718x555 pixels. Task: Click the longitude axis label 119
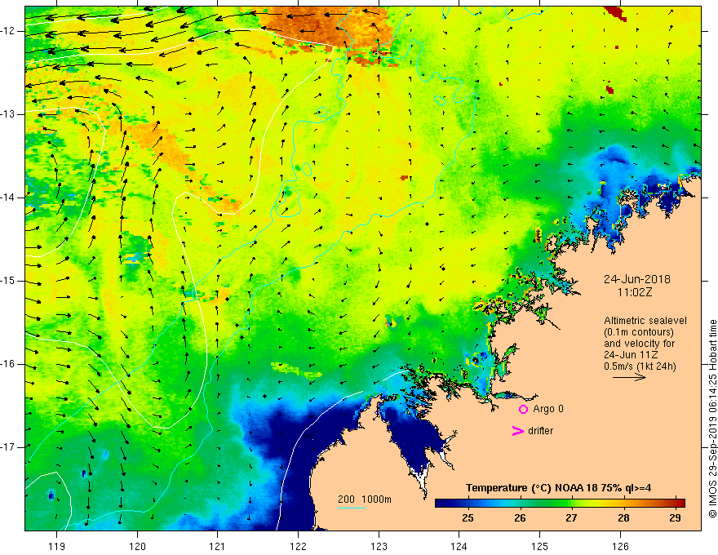(57, 546)
